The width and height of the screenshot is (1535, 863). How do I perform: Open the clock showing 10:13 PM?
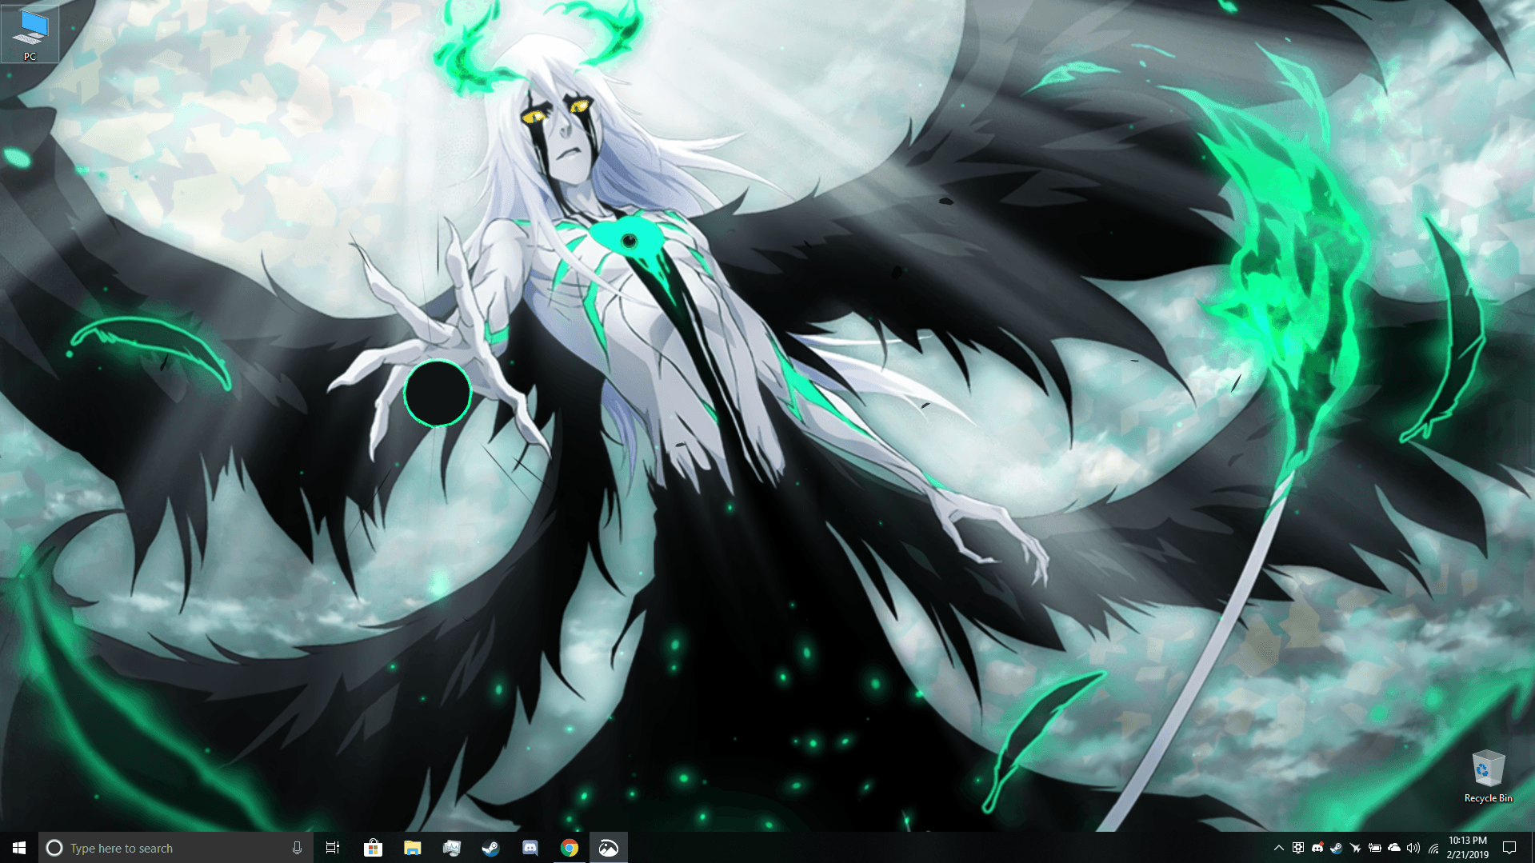coord(1468,848)
